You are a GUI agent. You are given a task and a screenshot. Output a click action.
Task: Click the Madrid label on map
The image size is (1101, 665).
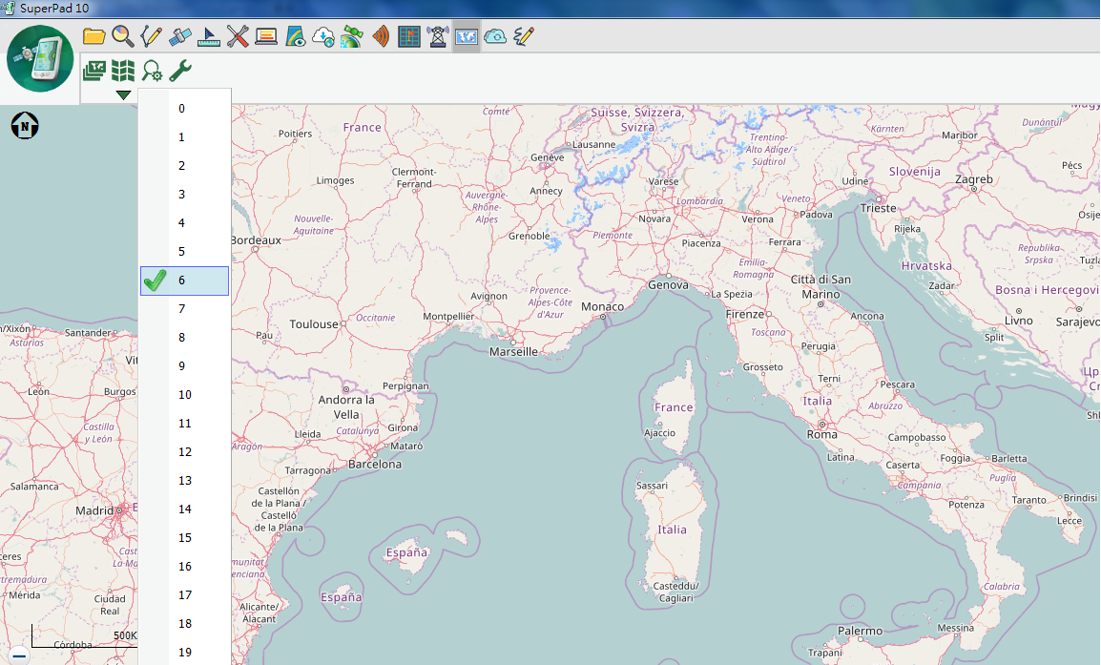94,510
